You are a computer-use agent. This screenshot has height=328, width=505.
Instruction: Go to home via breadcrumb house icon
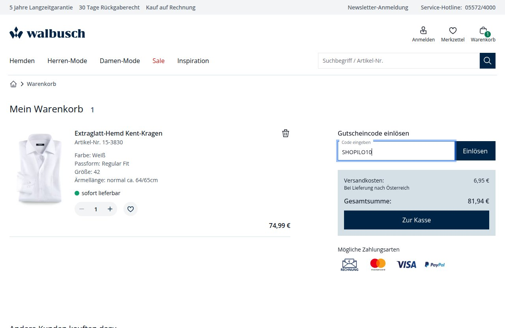point(13,84)
